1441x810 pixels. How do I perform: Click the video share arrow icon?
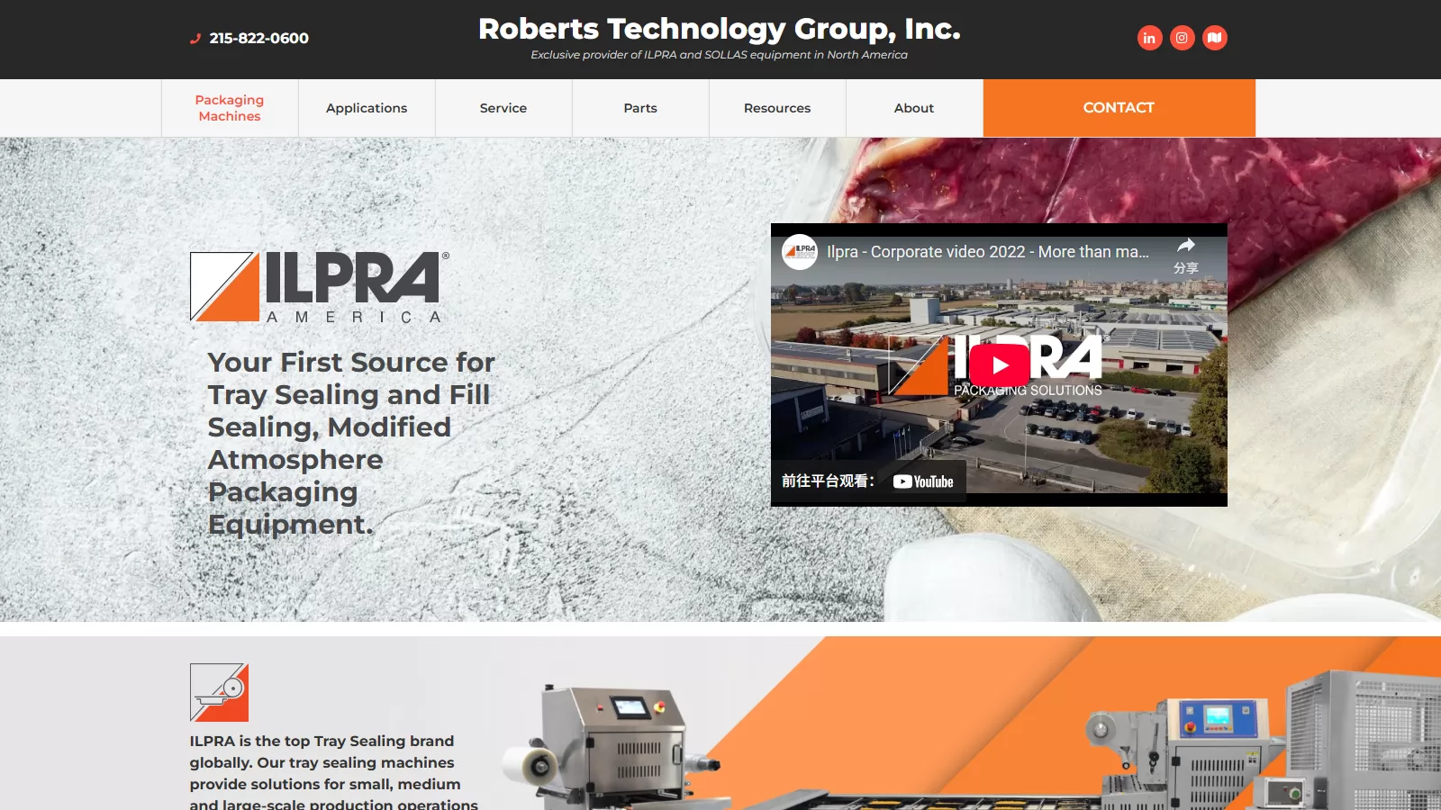pos(1186,246)
